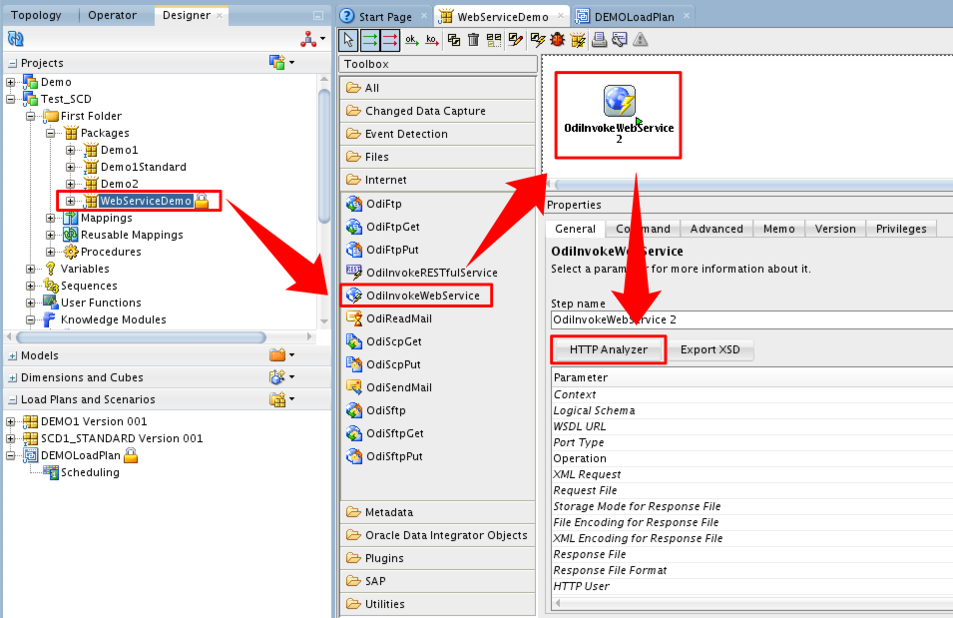The width and height of the screenshot is (953, 618).
Task: Open the new project dropdown in Projects
Action: pos(282,62)
